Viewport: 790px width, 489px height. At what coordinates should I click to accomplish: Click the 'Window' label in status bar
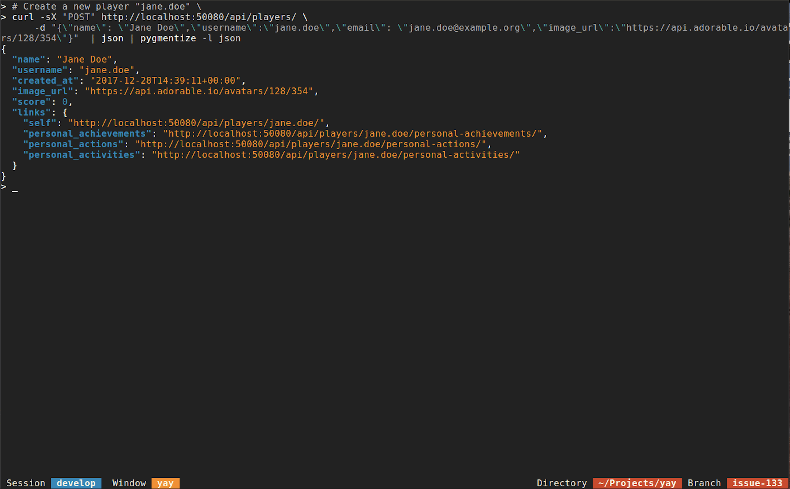coord(129,483)
